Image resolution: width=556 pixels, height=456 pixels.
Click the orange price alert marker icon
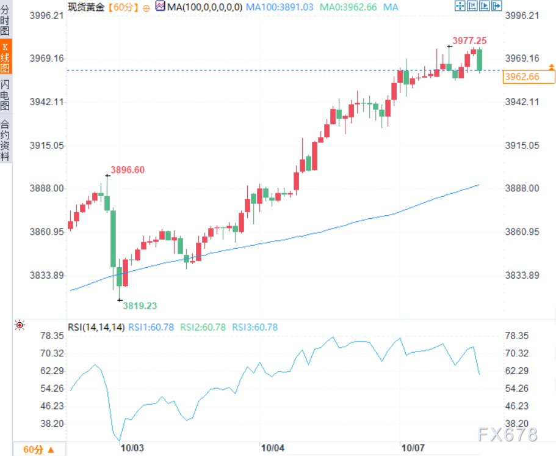[x=551, y=66]
